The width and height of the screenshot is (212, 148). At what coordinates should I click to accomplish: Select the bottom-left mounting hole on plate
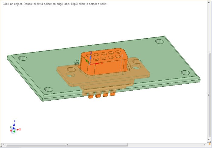click(48, 89)
